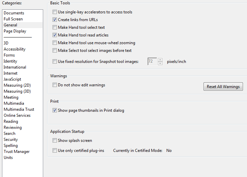Switch to the JavaScript category
The image size is (247, 177).
point(12,79)
